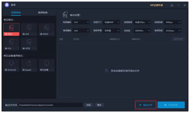
Task: Click the 开始转换 button
Action: point(171,105)
